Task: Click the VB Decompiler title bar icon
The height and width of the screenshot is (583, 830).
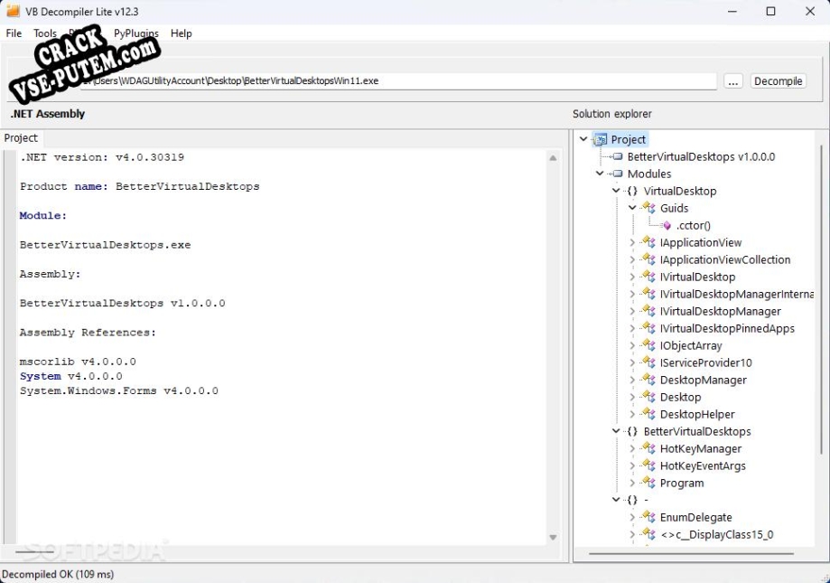Action: click(13, 11)
